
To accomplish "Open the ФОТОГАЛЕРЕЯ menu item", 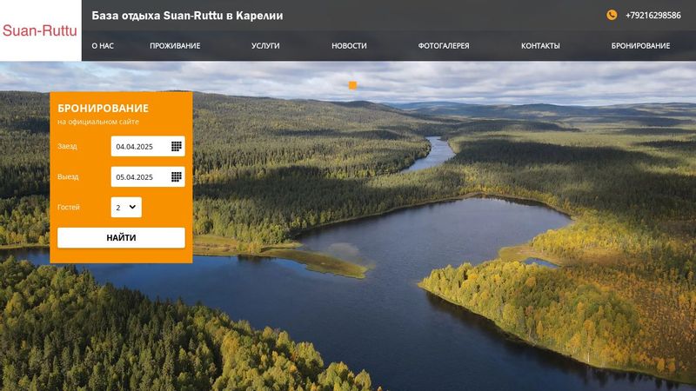I will click(x=444, y=46).
